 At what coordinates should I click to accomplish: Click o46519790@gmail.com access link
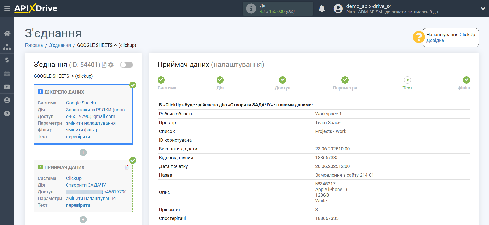click(x=90, y=116)
